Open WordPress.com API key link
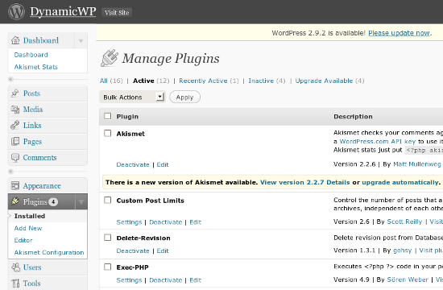 coord(378,141)
